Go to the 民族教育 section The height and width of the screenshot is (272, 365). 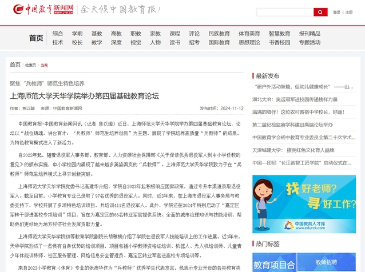pyautogui.click(x=219, y=34)
